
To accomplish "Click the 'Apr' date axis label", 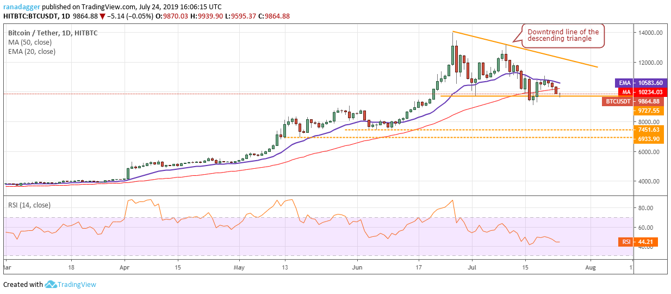I will (x=125, y=267).
